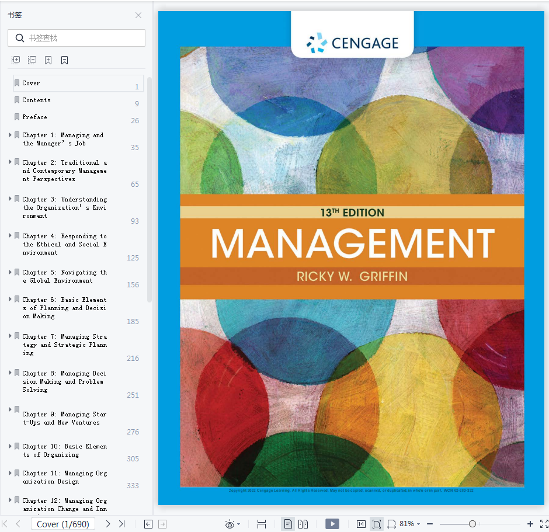Screen dimensions: 549x532
Task: Open Chapter 4: Responding to the Ethical bookmark
Action: coord(65,244)
